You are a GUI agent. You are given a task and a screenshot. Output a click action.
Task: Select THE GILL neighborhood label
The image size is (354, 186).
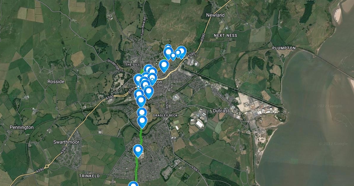click(x=132, y=64)
